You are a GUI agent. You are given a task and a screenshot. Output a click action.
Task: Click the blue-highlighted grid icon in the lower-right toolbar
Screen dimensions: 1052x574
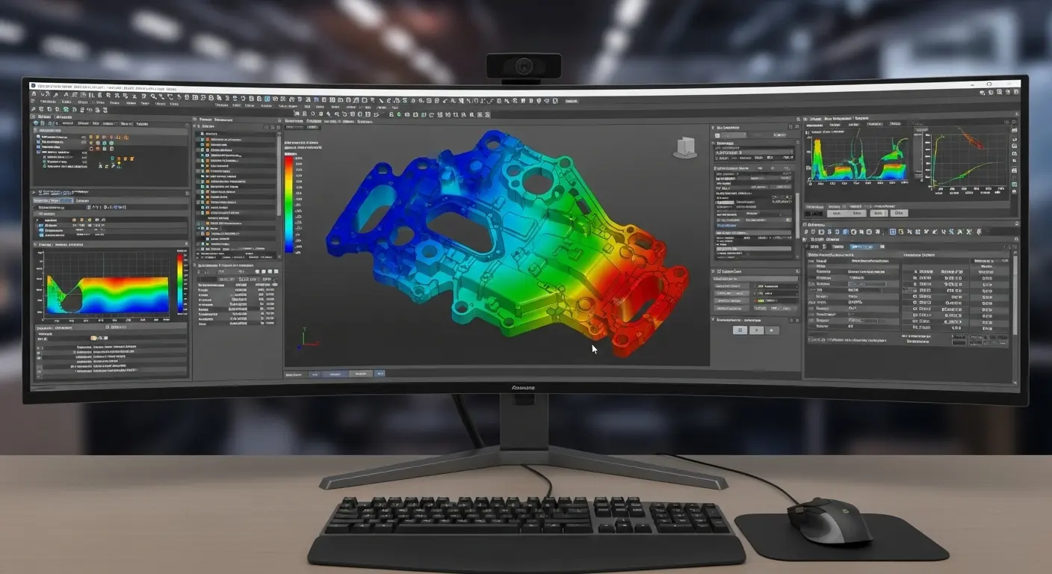892,233
